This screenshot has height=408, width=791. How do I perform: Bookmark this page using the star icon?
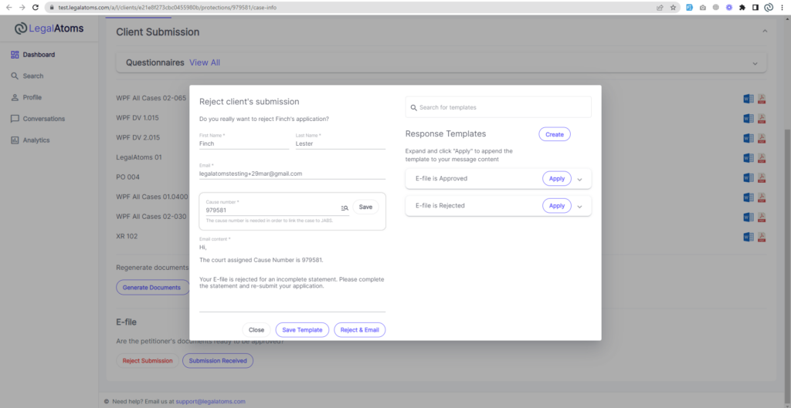click(x=674, y=7)
